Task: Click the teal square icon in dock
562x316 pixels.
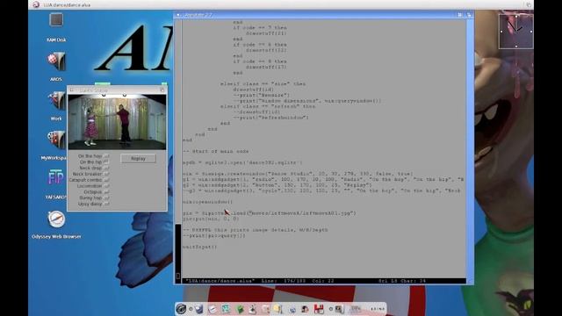Action: click(226, 308)
